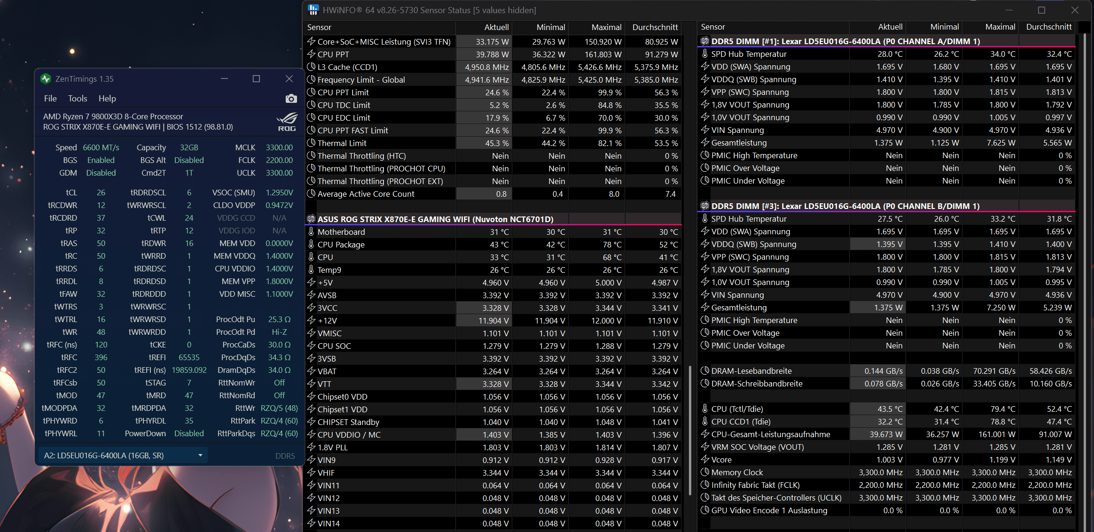Open the File menu in ZenTimings
The image size is (1094, 532).
pos(50,99)
